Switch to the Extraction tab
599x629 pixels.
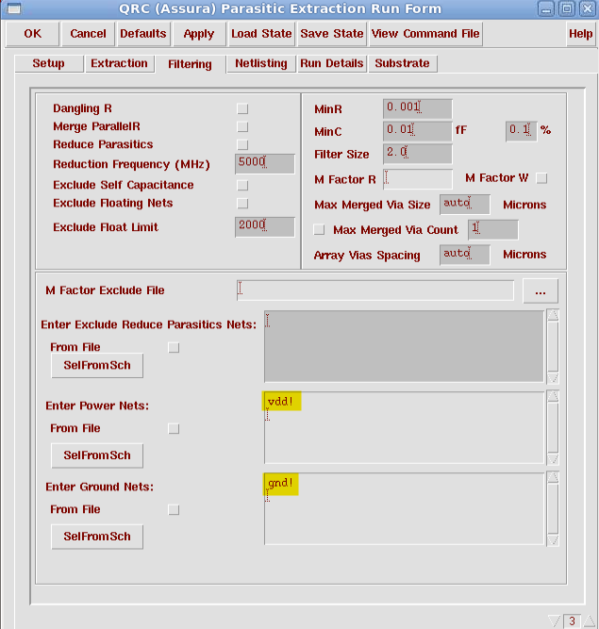(x=119, y=64)
